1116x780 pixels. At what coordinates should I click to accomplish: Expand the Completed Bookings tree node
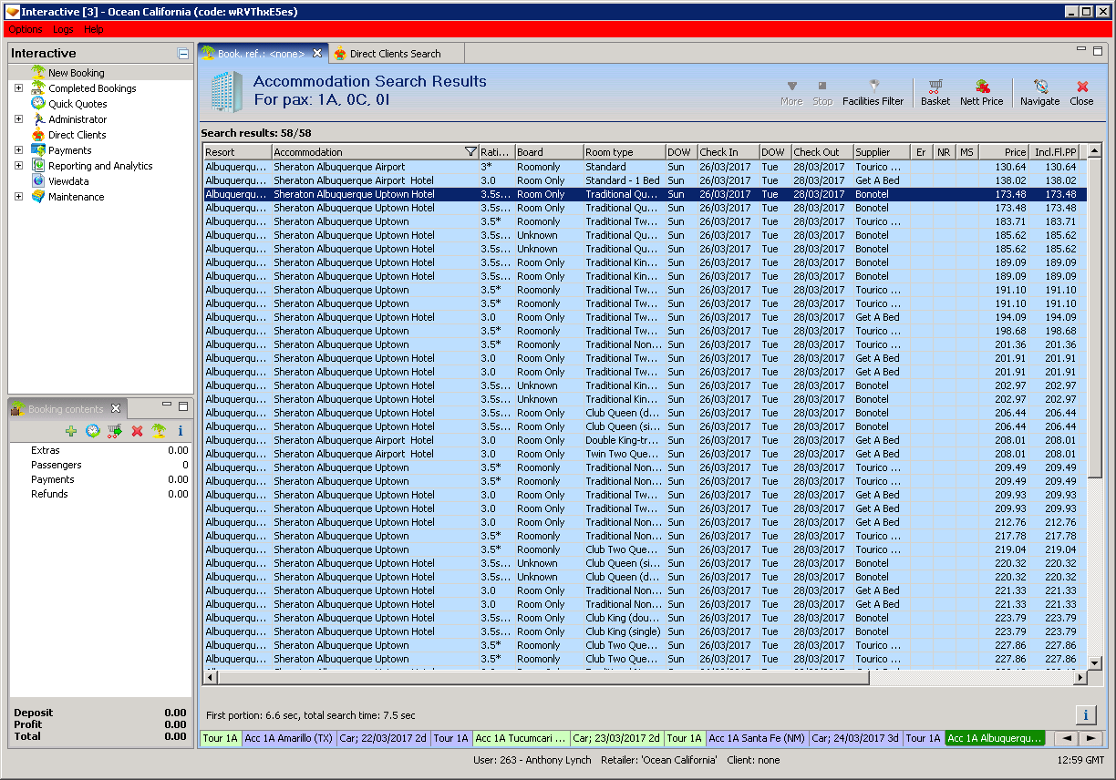pos(18,88)
